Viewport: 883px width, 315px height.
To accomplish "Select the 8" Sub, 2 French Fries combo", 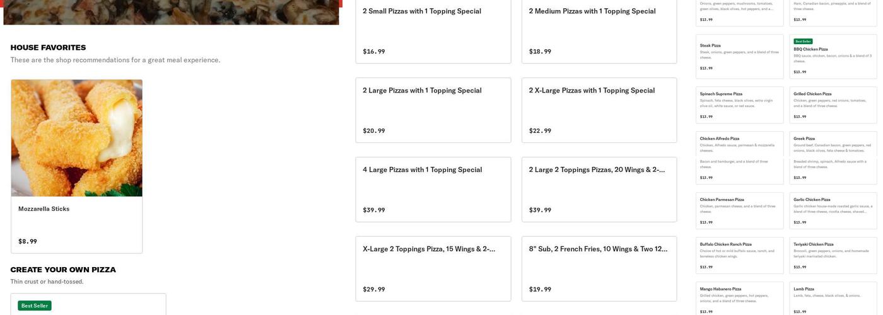I will (599, 268).
